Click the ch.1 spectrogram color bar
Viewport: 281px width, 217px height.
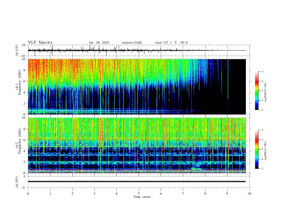click(x=257, y=91)
